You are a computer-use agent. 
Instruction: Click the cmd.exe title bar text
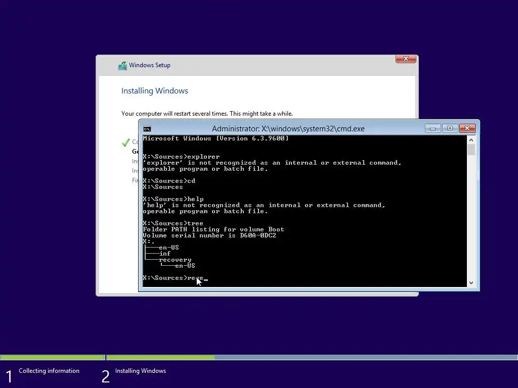288,129
